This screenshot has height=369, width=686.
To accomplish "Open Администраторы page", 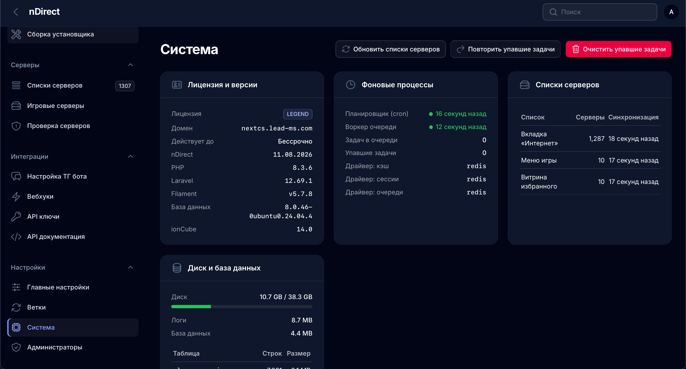I will (x=73, y=347).
